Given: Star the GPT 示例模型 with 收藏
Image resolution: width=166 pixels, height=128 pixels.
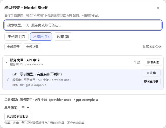Looking at the screenshot, I should click(x=151, y=73).
